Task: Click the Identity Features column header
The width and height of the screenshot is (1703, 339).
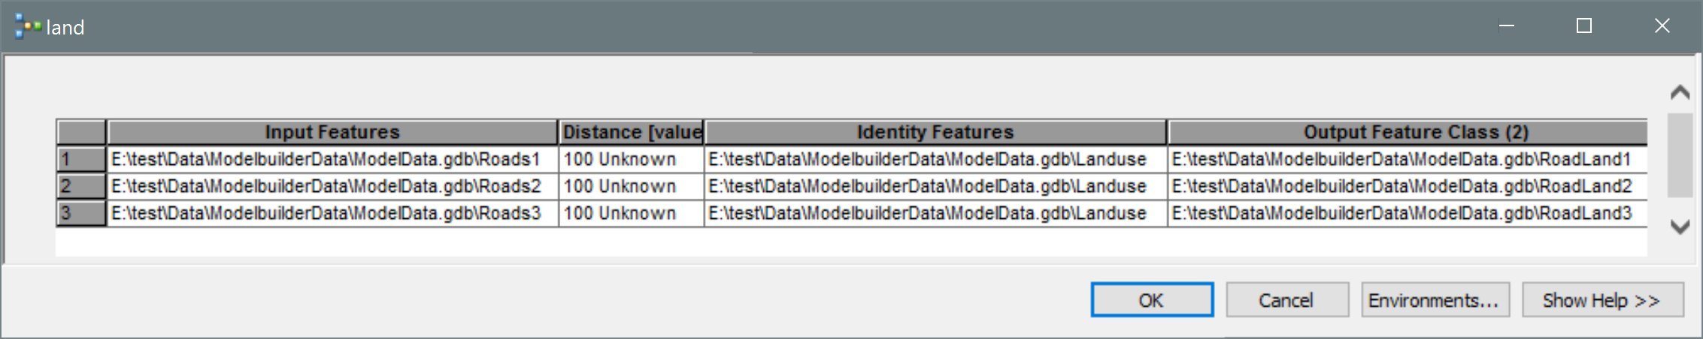Action: (935, 132)
